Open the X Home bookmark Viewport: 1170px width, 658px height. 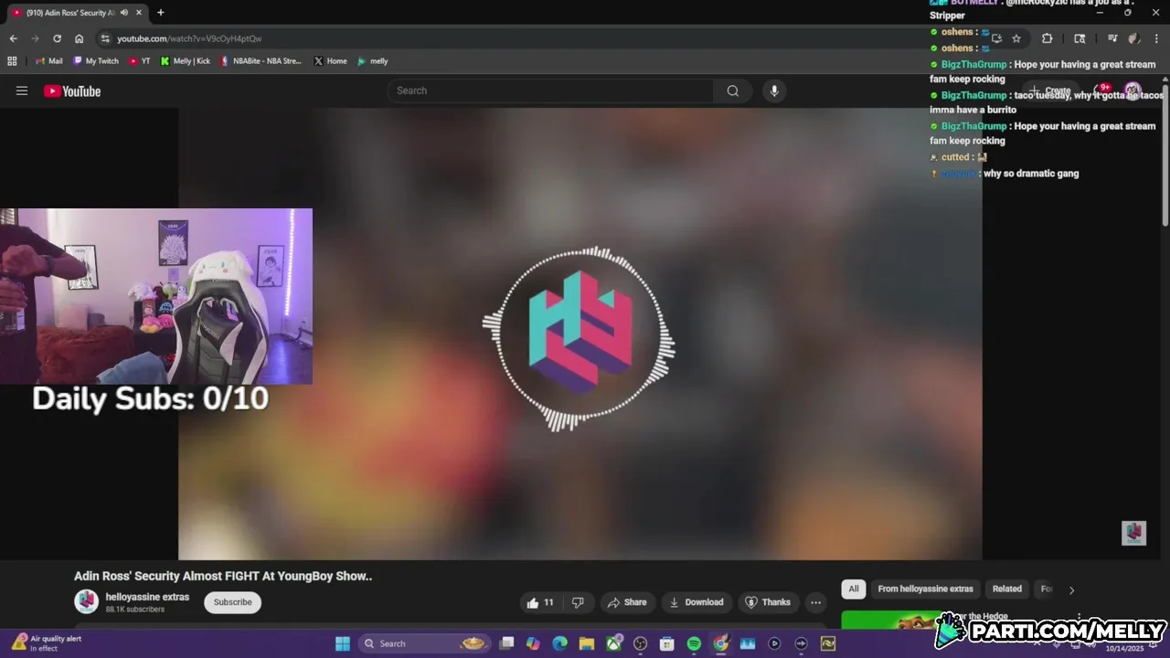click(x=330, y=61)
